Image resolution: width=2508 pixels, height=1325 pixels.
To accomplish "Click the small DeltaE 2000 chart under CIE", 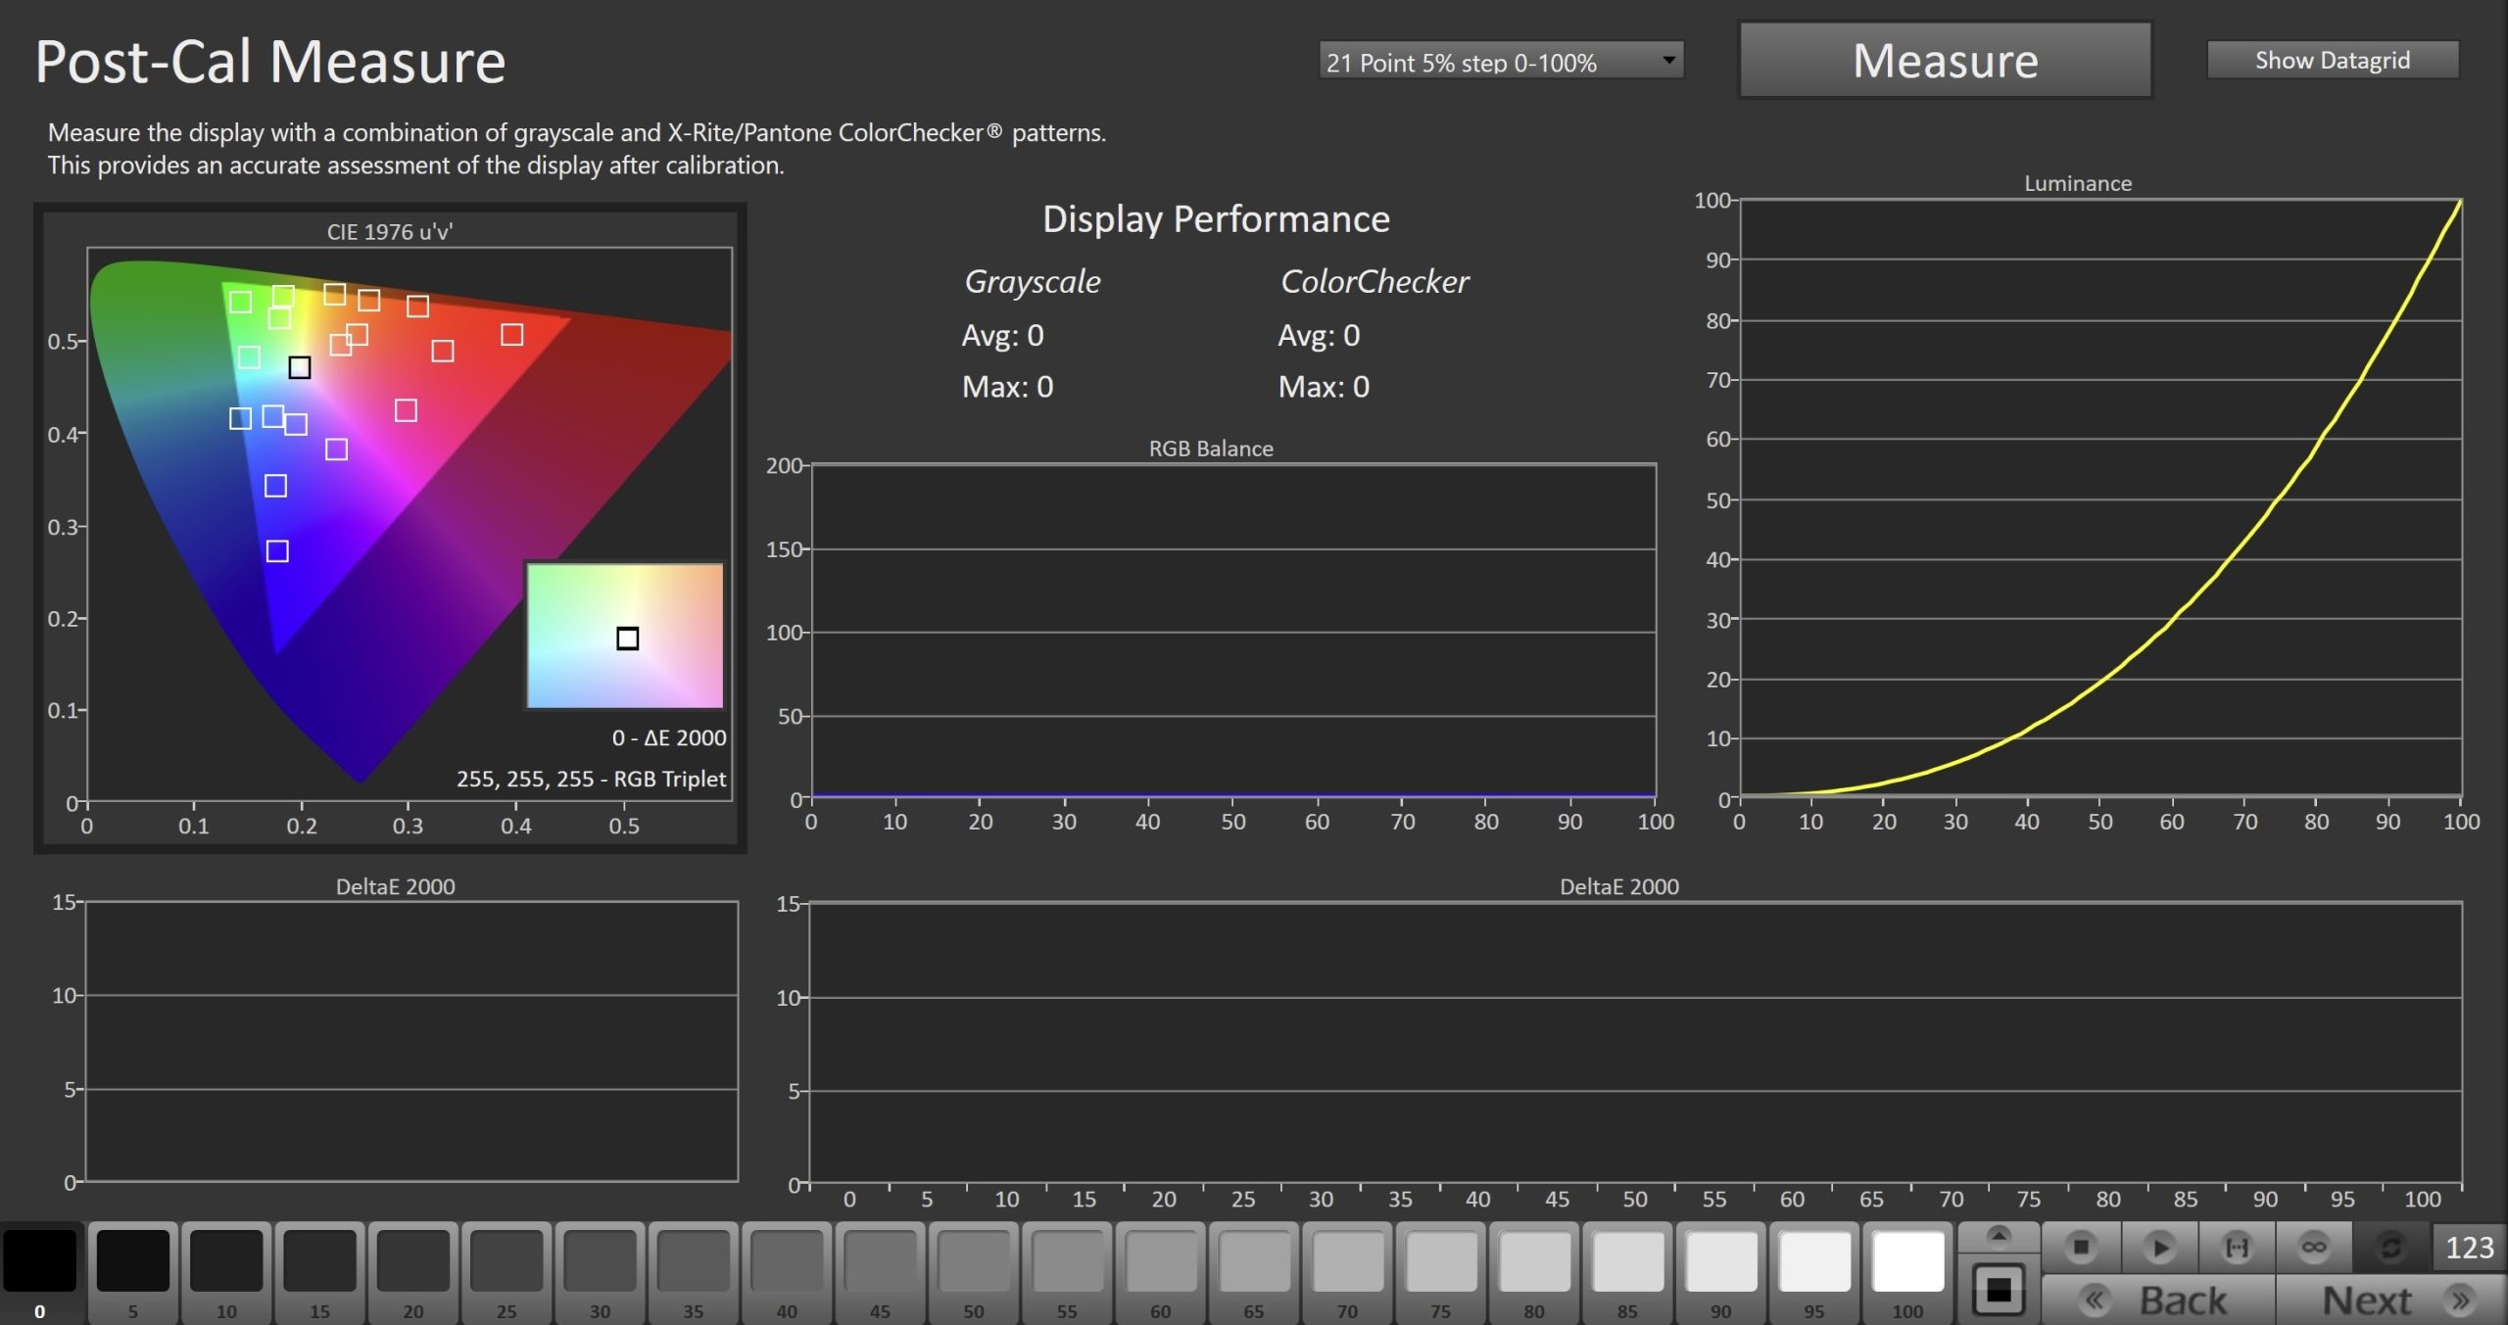I will [411, 1041].
